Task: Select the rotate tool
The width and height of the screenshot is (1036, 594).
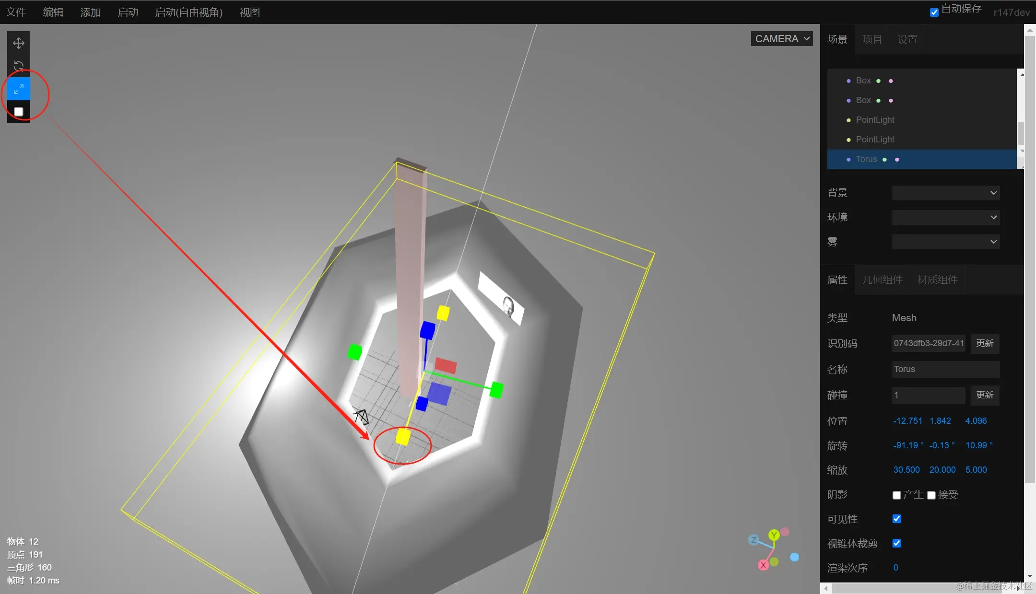Action: 19,66
